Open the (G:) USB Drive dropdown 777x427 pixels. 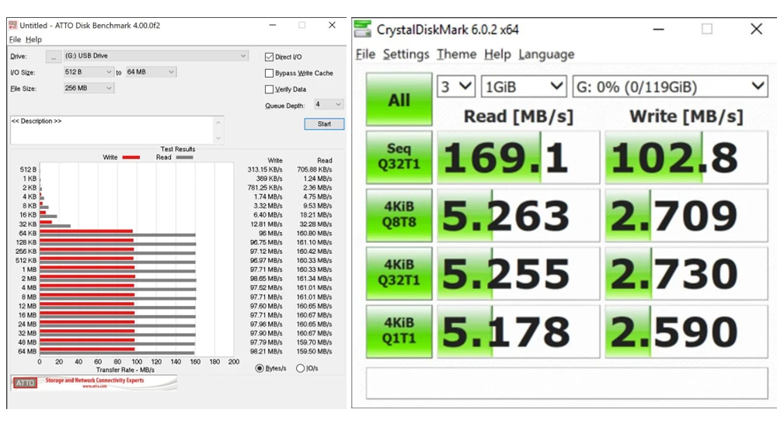[x=155, y=56]
